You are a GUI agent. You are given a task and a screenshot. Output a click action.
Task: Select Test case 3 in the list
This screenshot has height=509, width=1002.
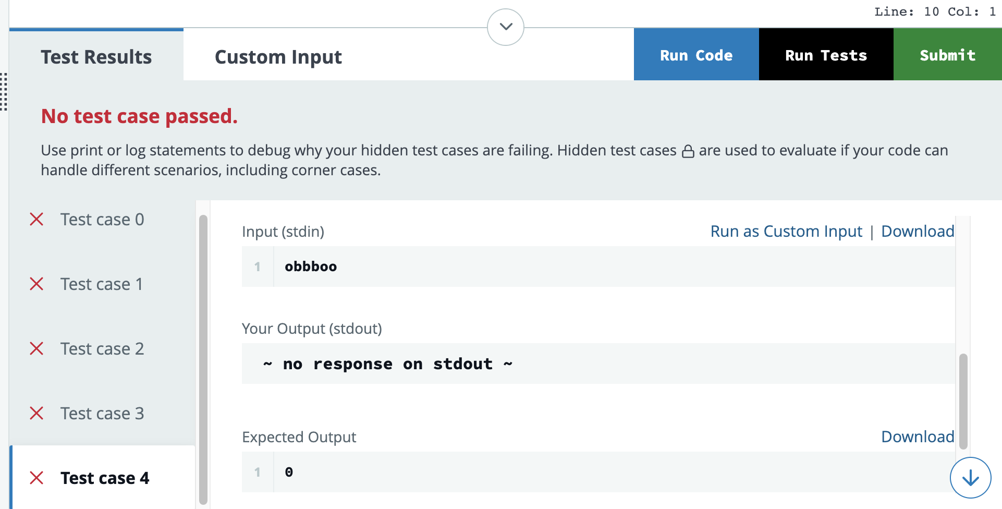pyautogui.click(x=102, y=414)
